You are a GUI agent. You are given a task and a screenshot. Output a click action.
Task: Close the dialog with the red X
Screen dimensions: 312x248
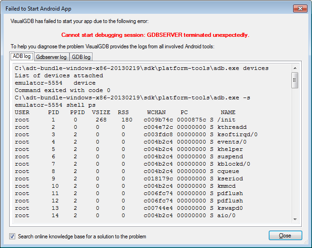pos(300,9)
